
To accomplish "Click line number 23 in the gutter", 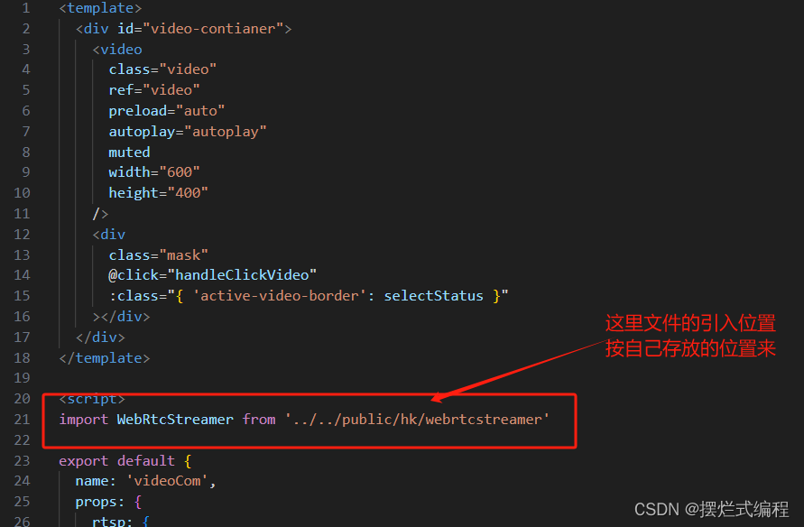I will [x=22, y=461].
